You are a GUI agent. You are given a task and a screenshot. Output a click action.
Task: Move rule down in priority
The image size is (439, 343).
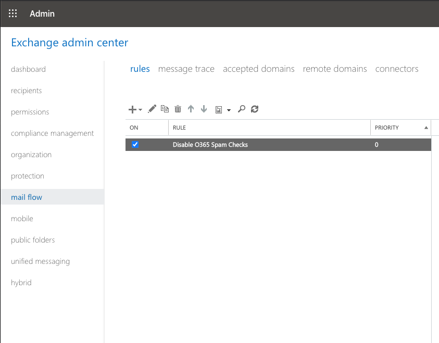pyautogui.click(x=204, y=109)
